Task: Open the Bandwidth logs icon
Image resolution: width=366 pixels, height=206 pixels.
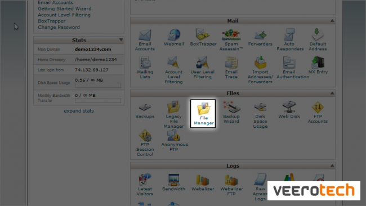Action: click(x=173, y=182)
